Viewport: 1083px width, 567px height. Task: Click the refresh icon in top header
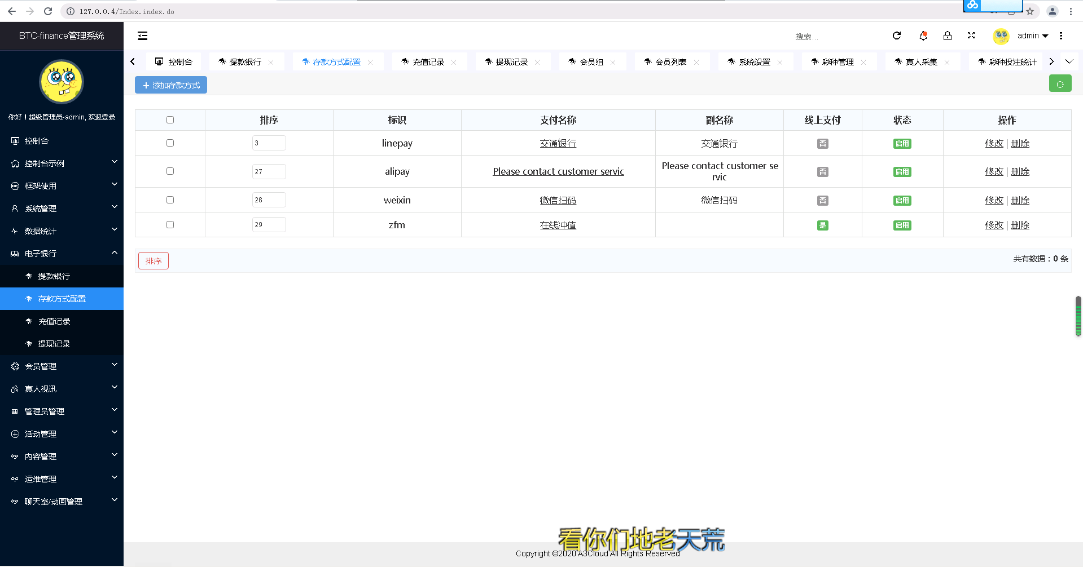tap(897, 36)
